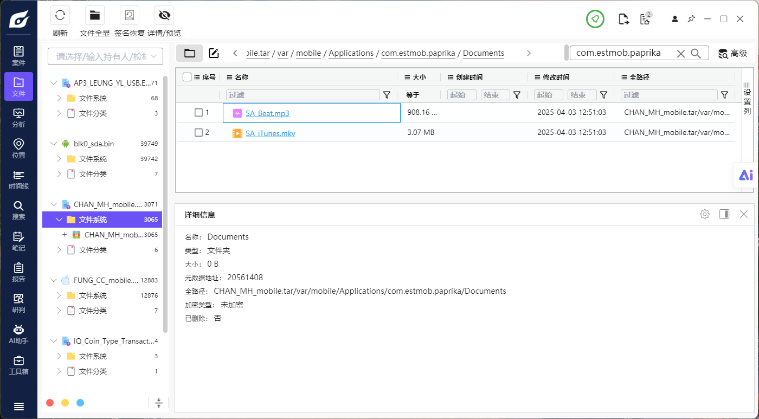
Task: Toggle the 详情/预览 eye icon
Action: (x=164, y=15)
